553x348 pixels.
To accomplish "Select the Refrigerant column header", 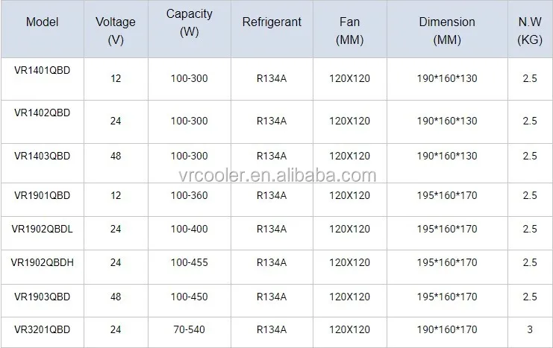I will [272, 22].
